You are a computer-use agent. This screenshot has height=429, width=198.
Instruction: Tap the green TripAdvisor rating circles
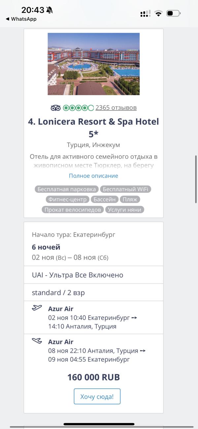[x=78, y=108]
